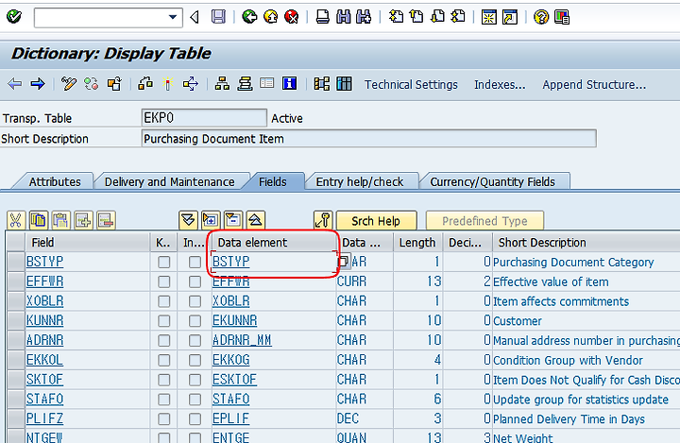680x443 pixels.
Task: Click the Where-Used List icon
Action: [191, 84]
